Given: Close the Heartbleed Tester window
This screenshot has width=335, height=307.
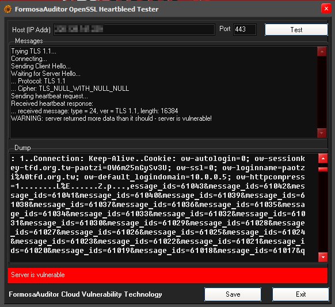Looking at the screenshot, I should (x=326, y=9).
